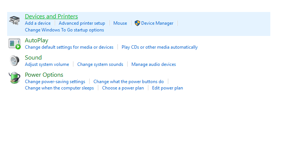Image resolution: width=288 pixels, height=143 pixels.
Task: Select Choose a power plan
Action: click(x=123, y=88)
